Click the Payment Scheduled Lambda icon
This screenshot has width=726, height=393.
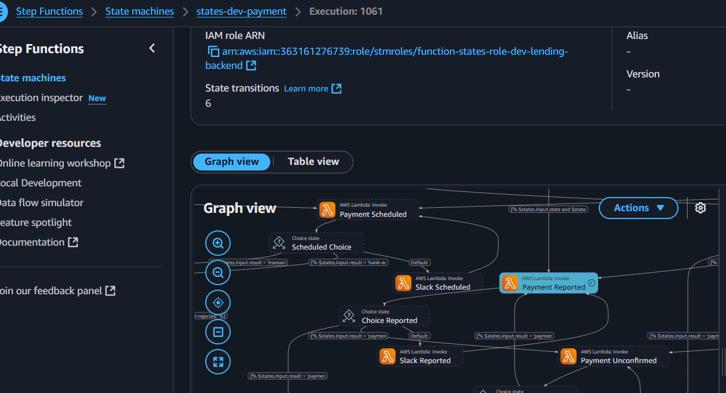[327, 209]
